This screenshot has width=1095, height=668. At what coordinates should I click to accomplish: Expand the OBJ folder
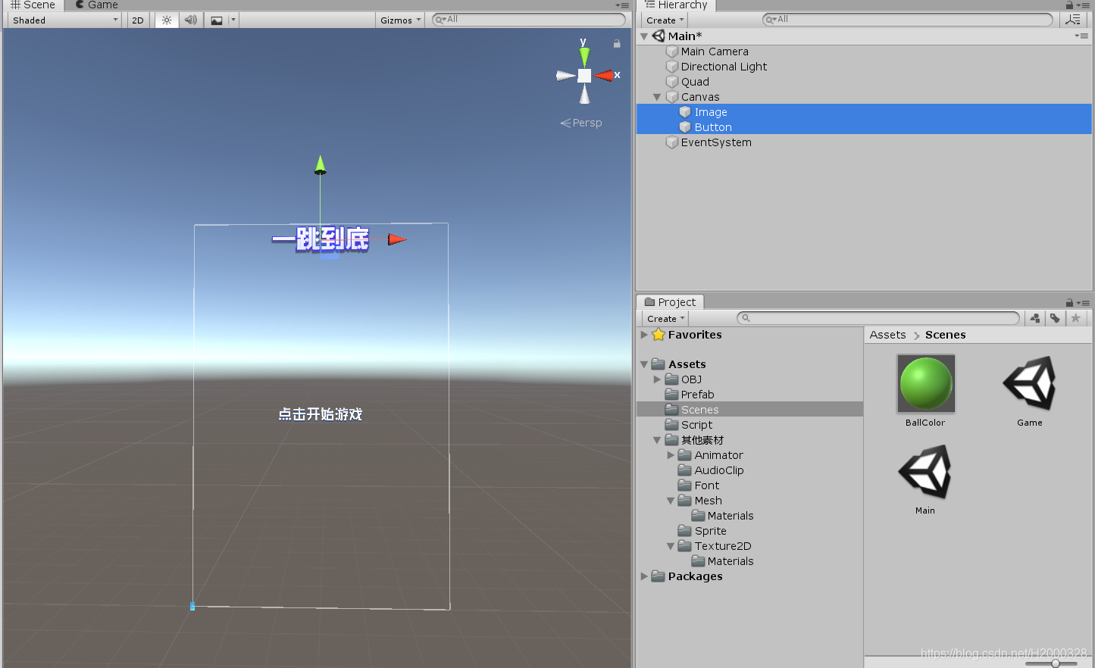657,379
